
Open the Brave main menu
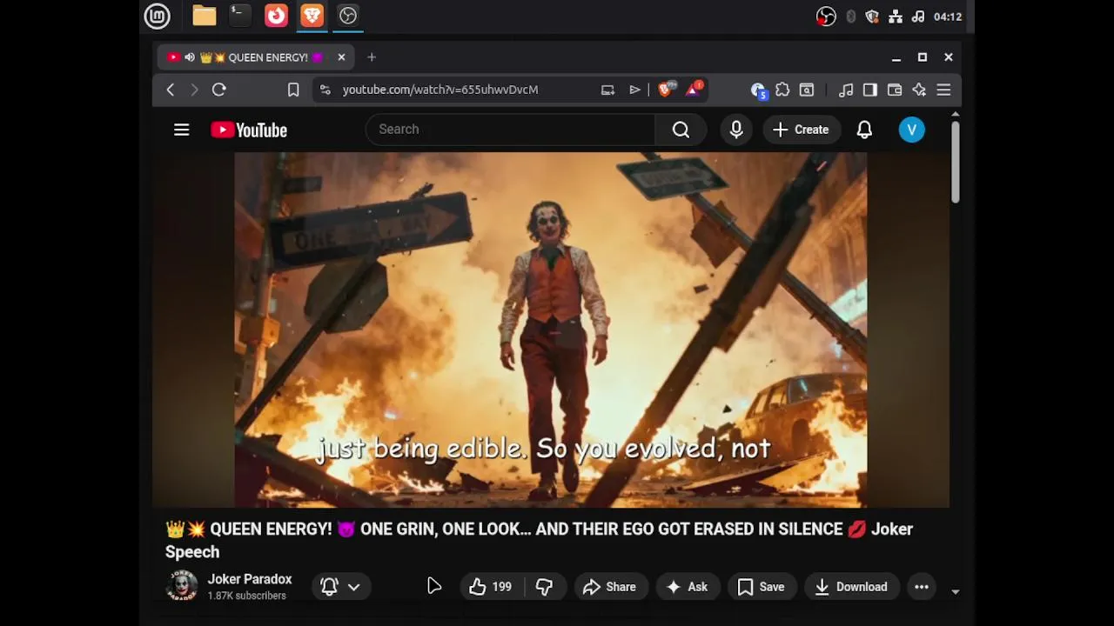coord(943,90)
